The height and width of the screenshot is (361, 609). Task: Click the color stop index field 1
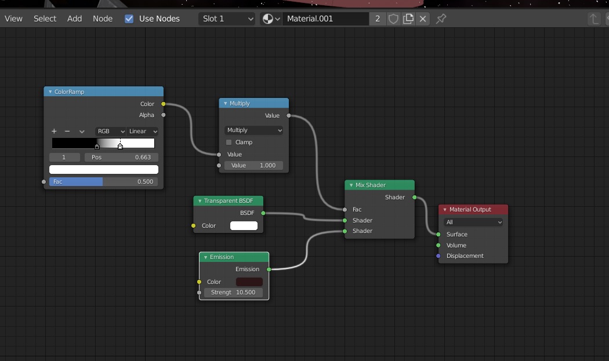(x=64, y=157)
